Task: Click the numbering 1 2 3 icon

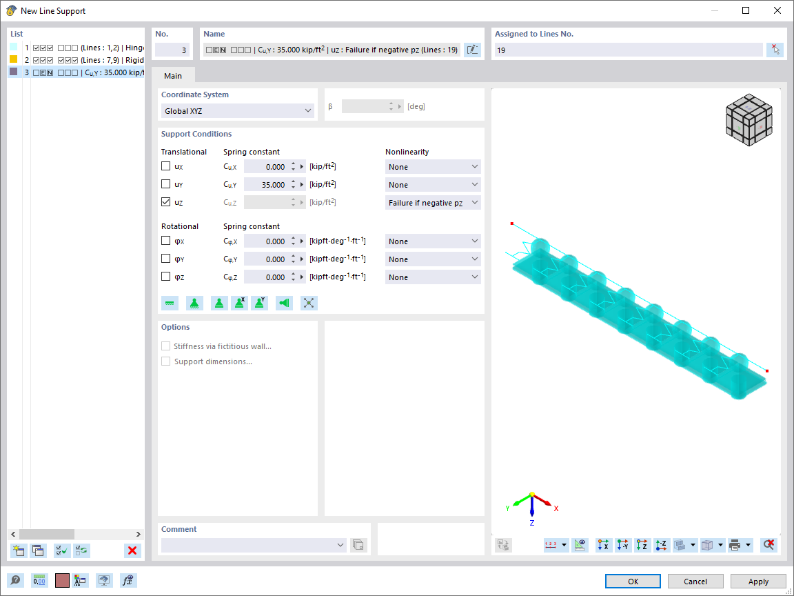Action: [551, 546]
